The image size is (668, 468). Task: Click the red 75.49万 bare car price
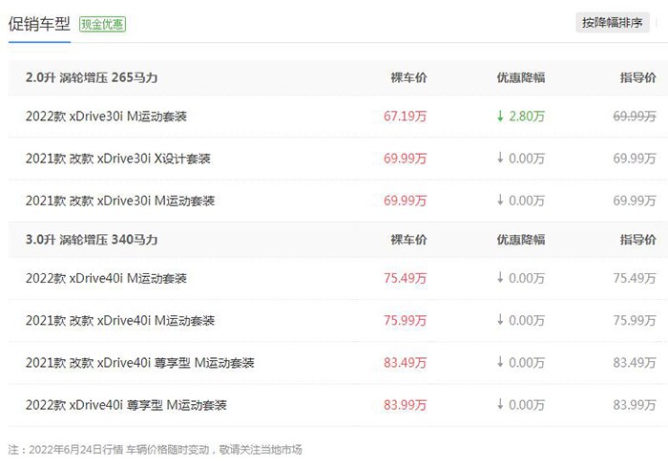coord(405,278)
